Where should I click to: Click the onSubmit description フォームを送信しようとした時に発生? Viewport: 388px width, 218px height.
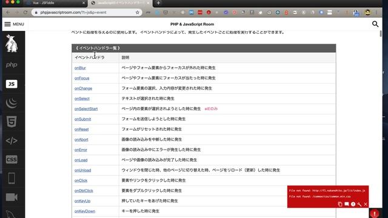[153, 119]
